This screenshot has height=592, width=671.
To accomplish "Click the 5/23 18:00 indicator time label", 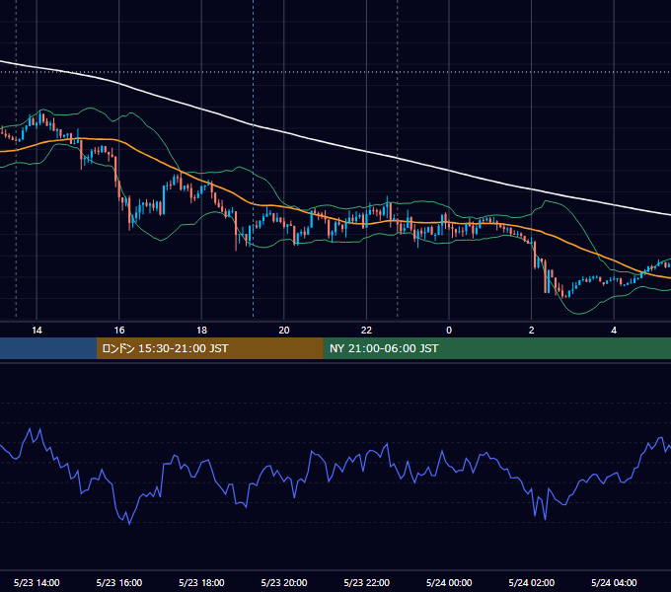I will pyautogui.click(x=201, y=582).
